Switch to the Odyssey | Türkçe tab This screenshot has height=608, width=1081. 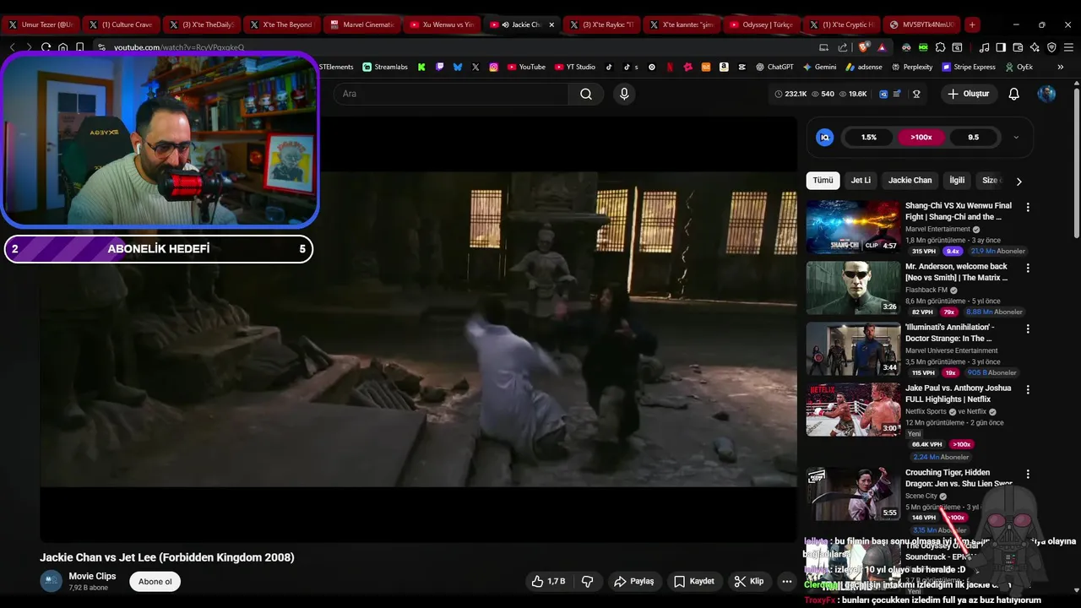[761, 24]
